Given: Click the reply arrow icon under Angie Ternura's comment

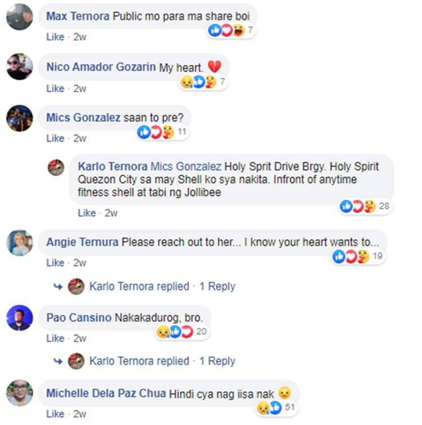Looking at the screenshot, I should pyautogui.click(x=58, y=287).
